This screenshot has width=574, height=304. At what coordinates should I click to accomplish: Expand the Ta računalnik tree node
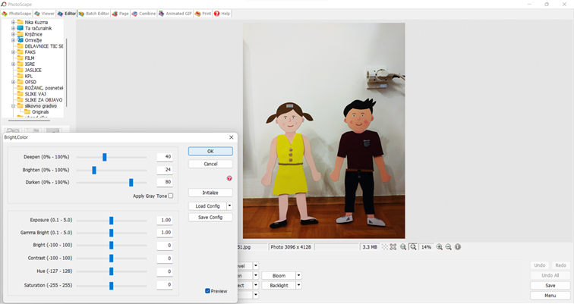13,28
